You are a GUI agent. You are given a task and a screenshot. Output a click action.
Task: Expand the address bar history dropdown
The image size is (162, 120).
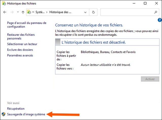pyautogui.click(x=85, y=12)
